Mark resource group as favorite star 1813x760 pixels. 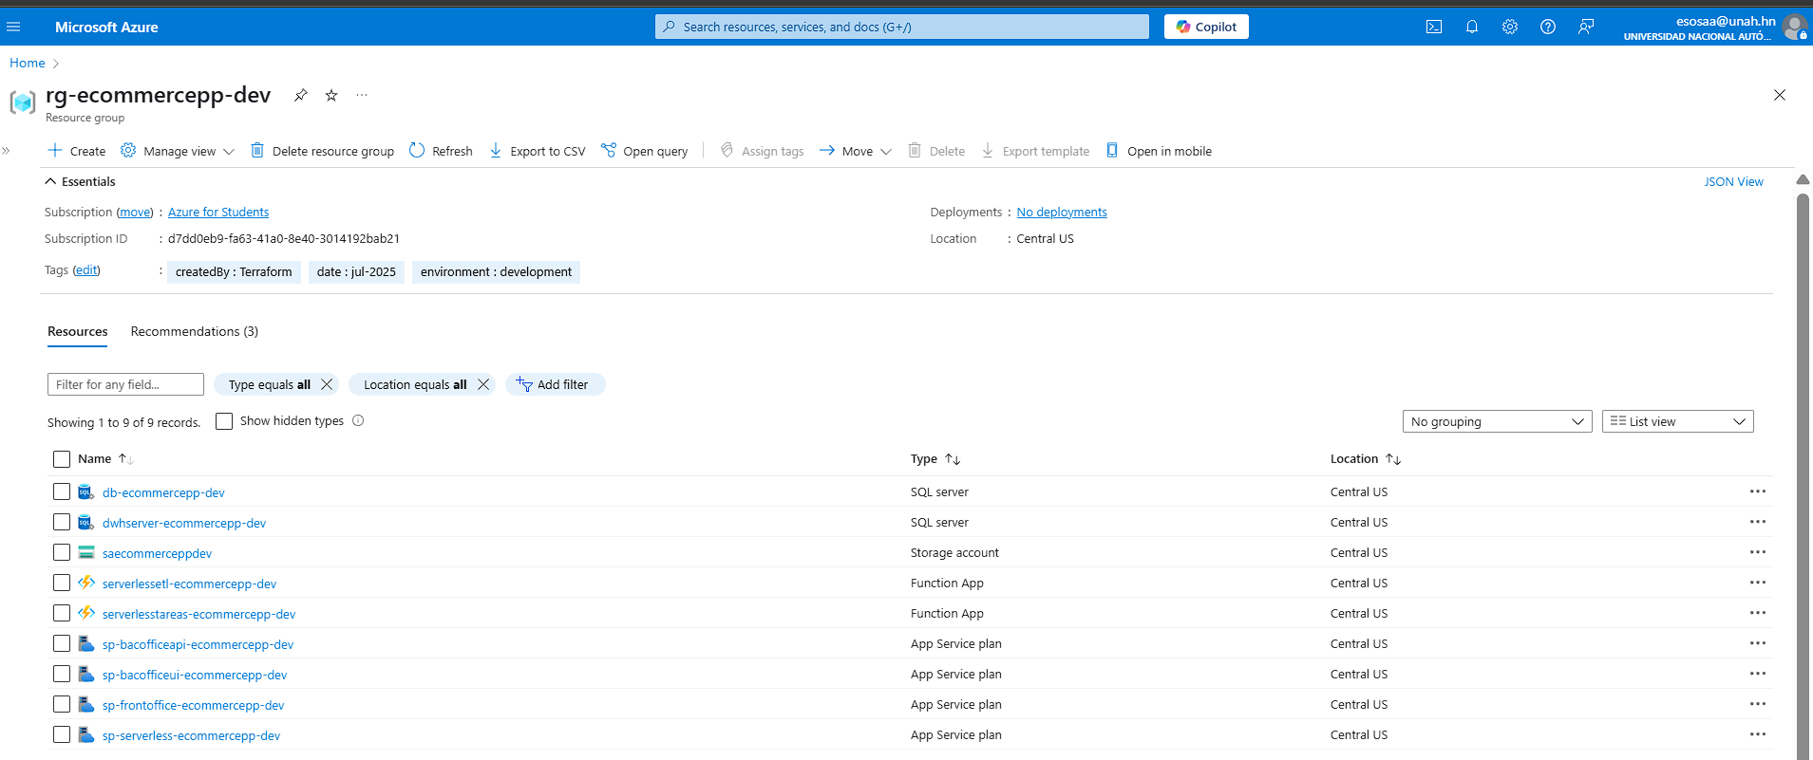331,95
